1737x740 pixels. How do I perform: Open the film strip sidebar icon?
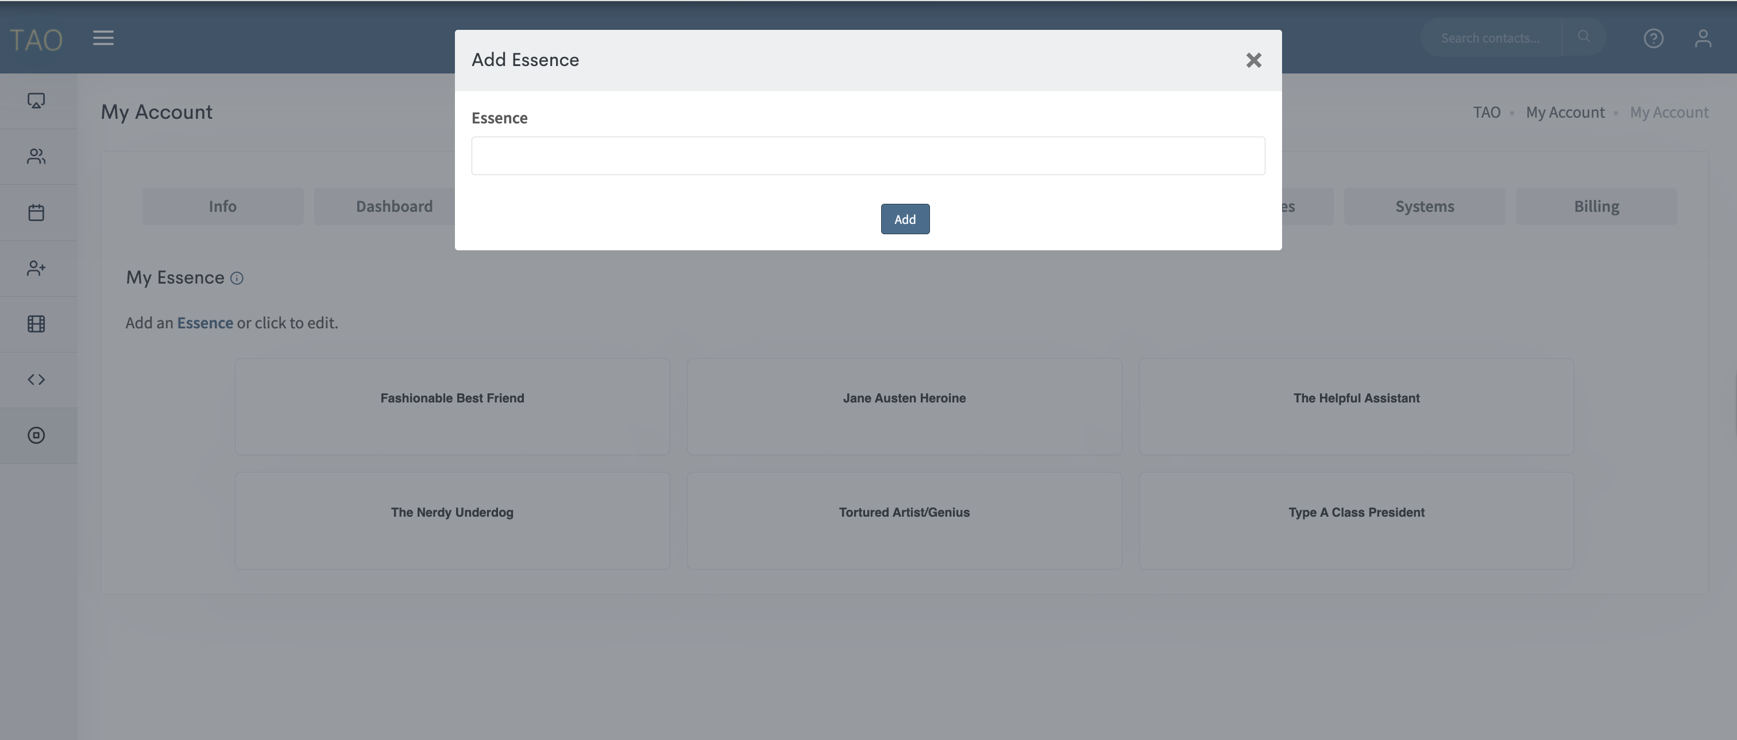(36, 324)
